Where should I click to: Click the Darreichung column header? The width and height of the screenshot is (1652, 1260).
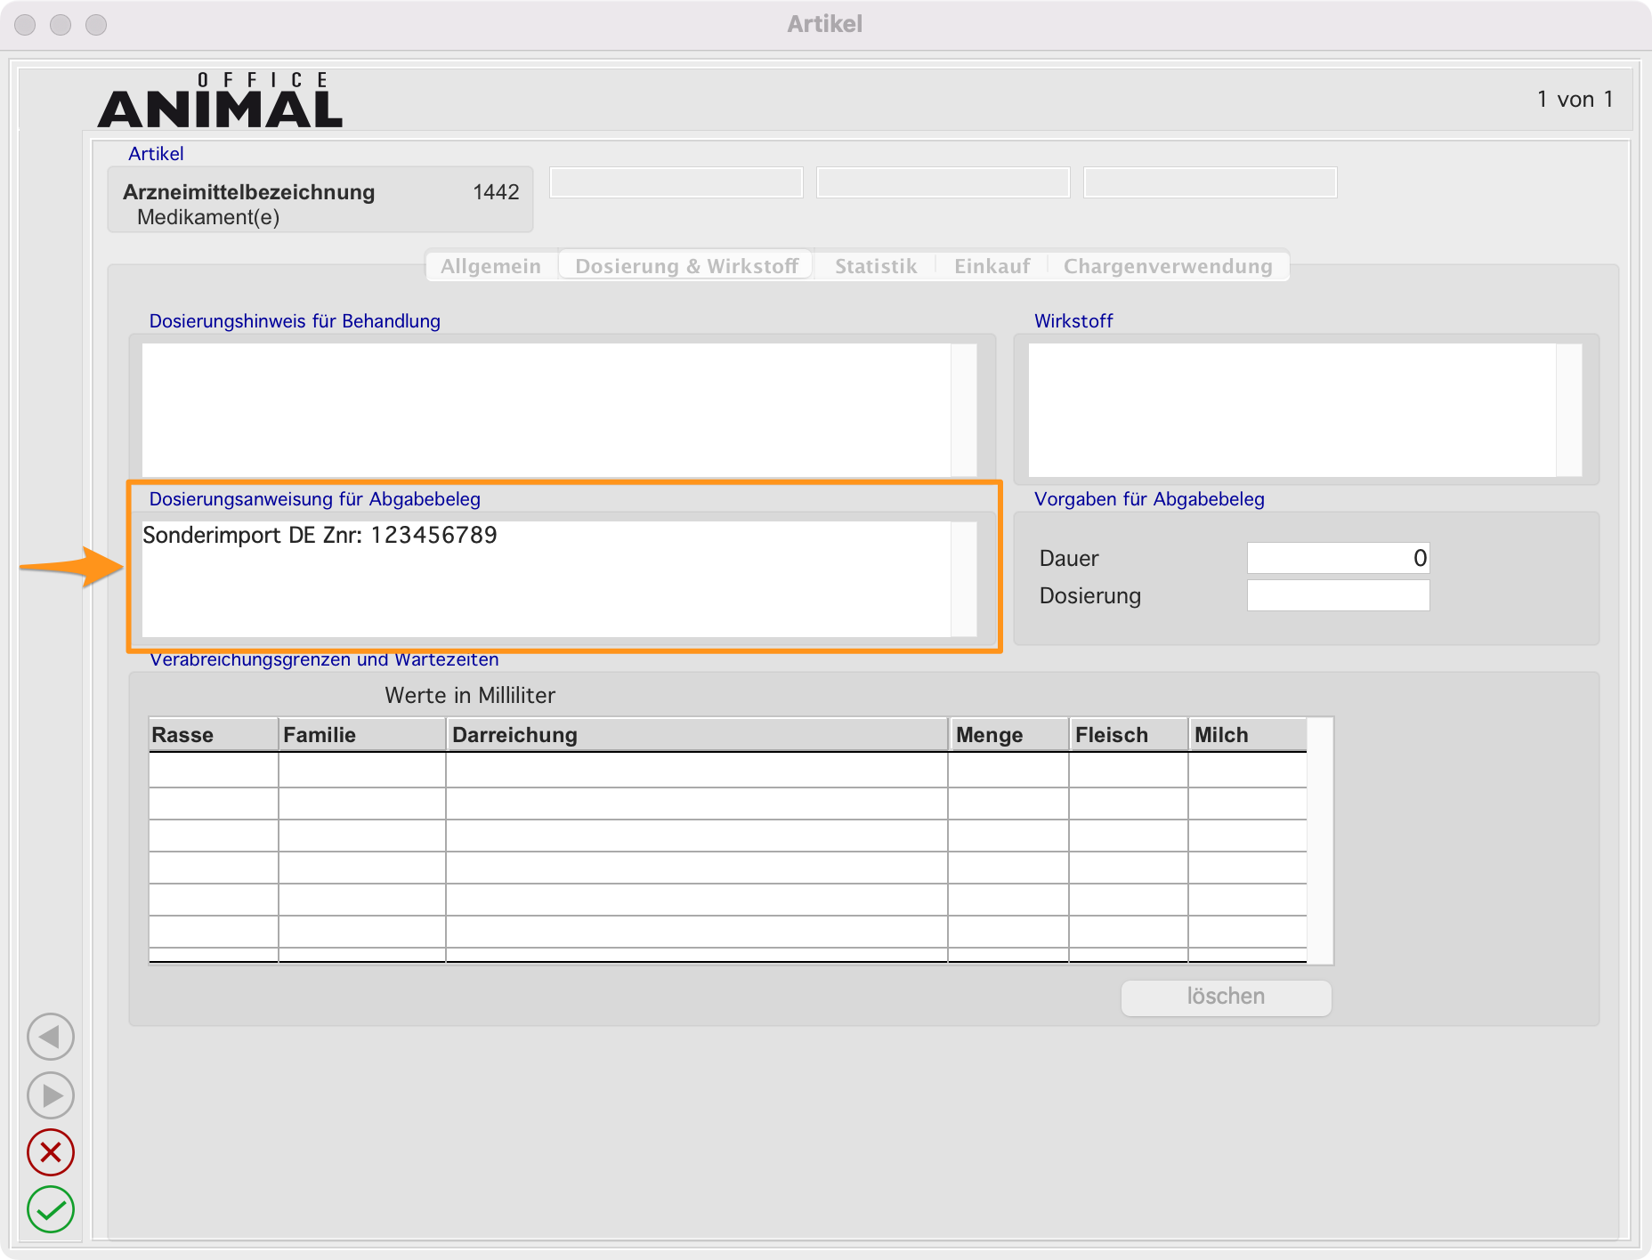click(x=696, y=735)
